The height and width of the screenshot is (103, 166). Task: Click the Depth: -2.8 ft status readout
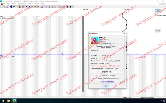click(x=127, y=97)
